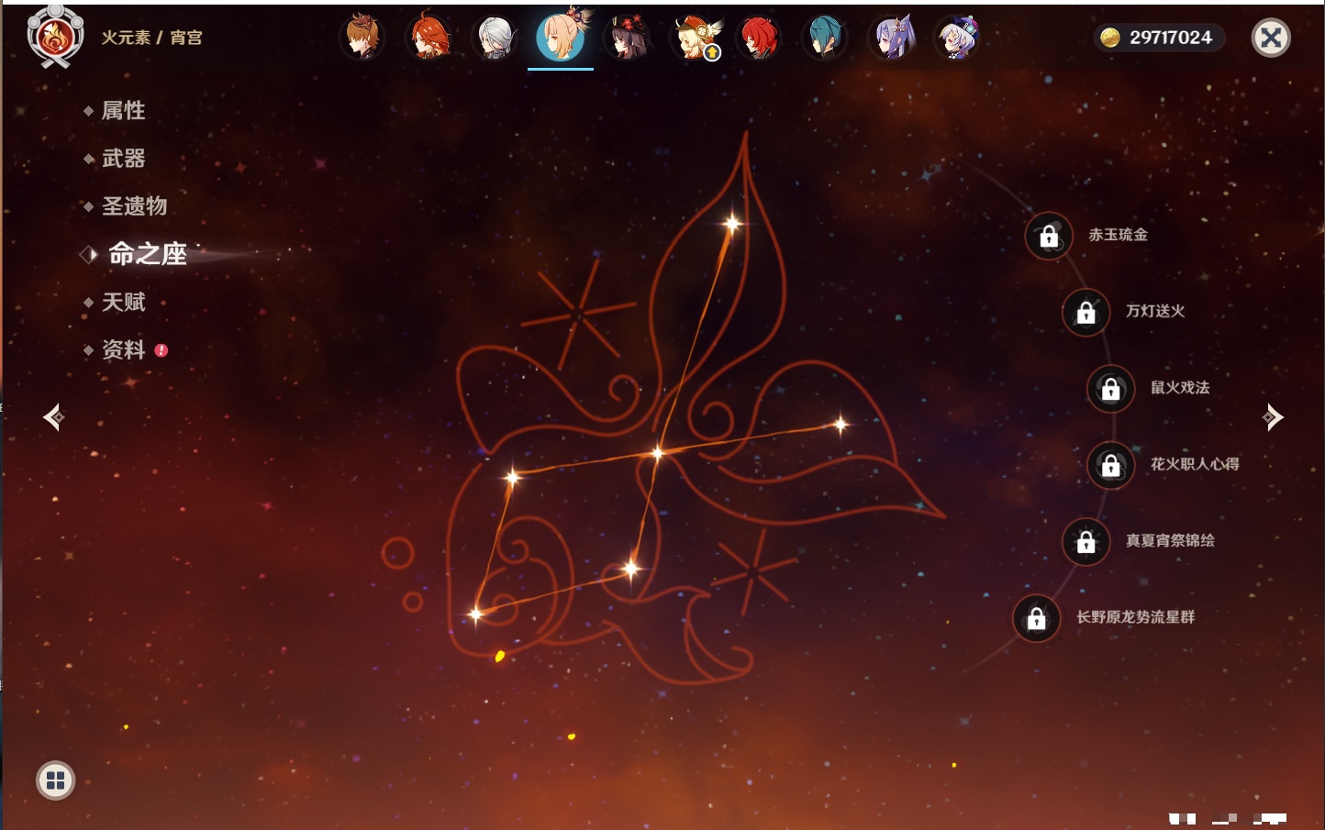
Task: Open the four-square grid menu icon
Action: point(56,780)
